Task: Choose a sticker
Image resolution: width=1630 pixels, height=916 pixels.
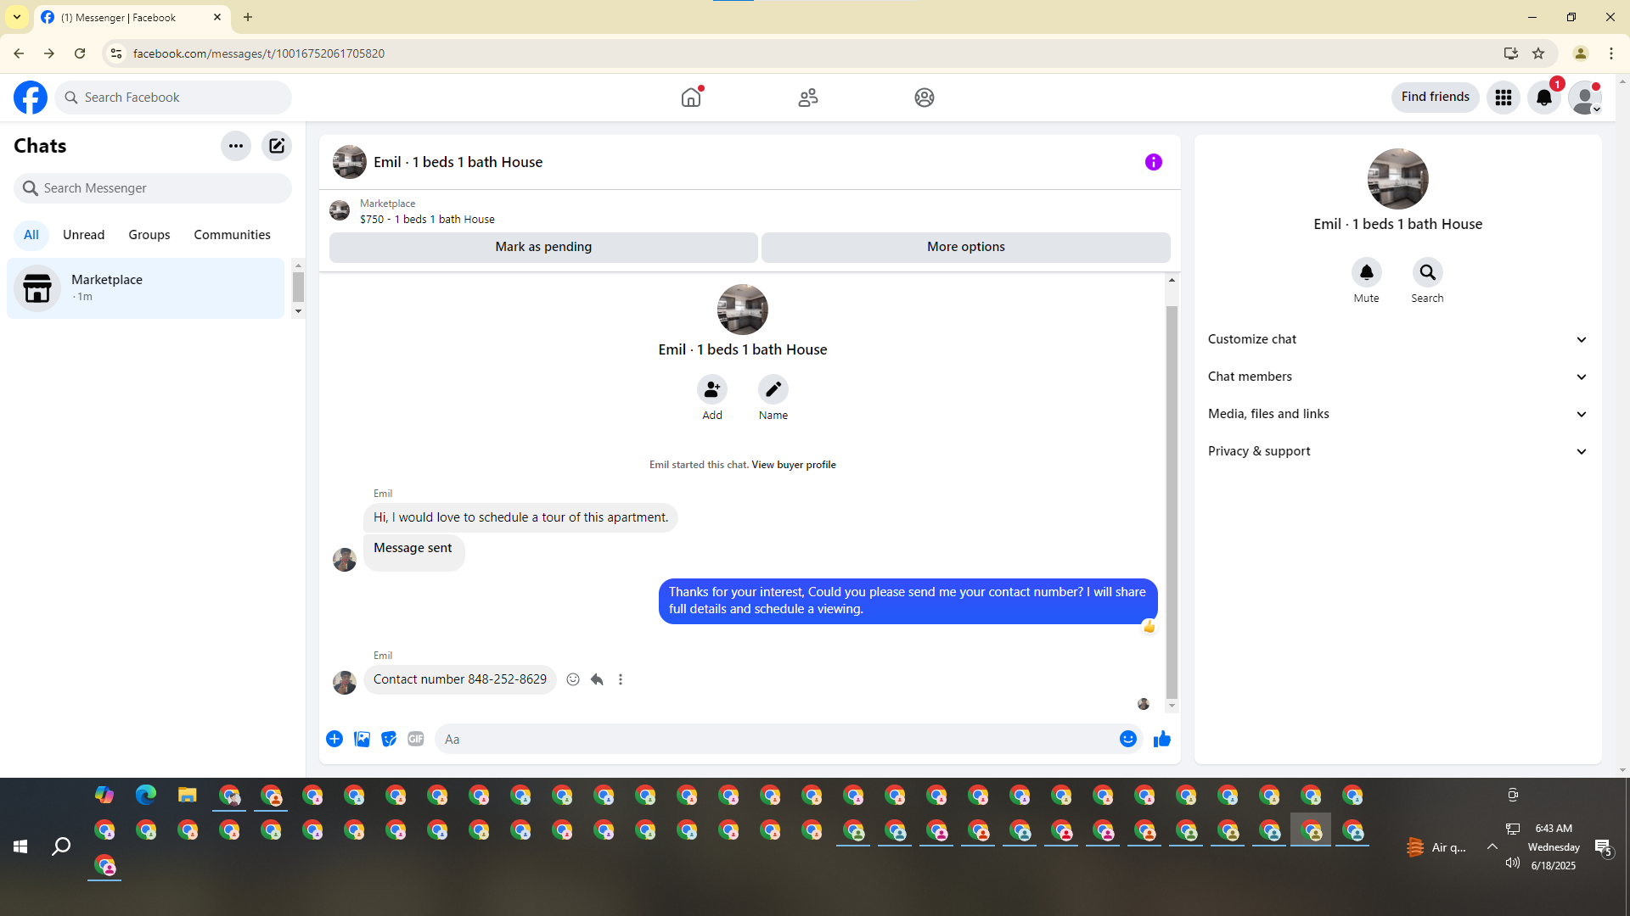Action: point(389,739)
